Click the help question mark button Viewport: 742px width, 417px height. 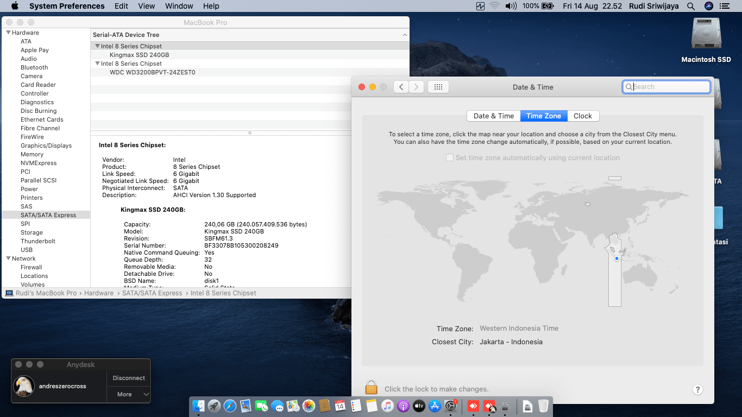click(698, 389)
